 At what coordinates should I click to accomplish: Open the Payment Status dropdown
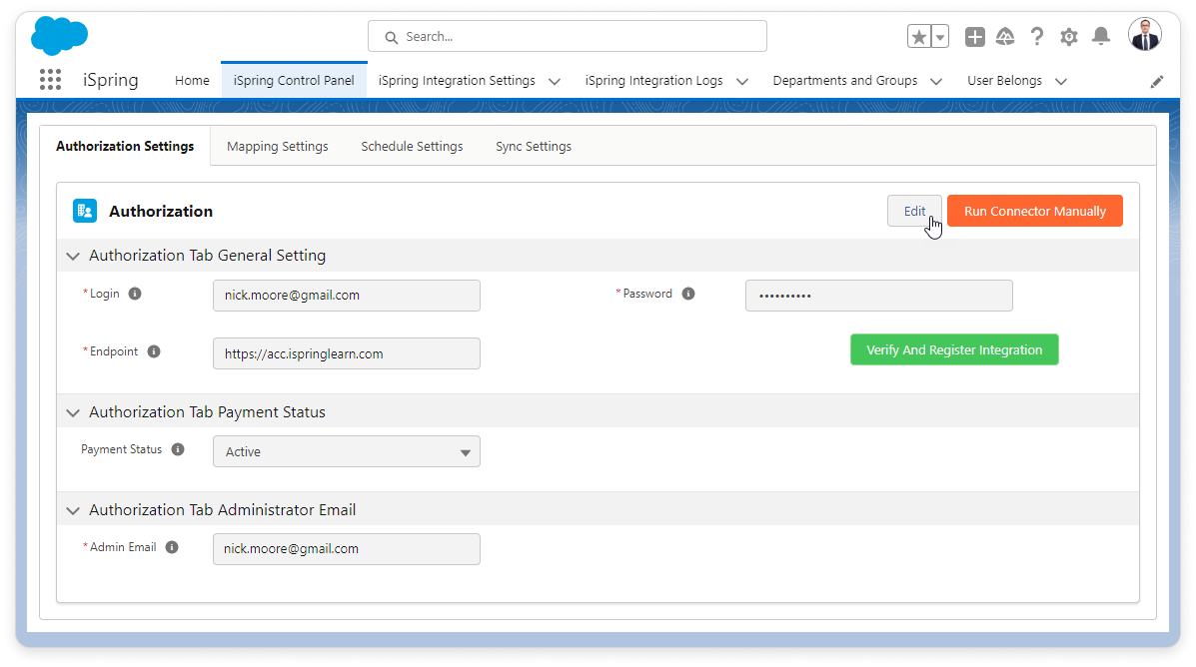[x=346, y=451]
